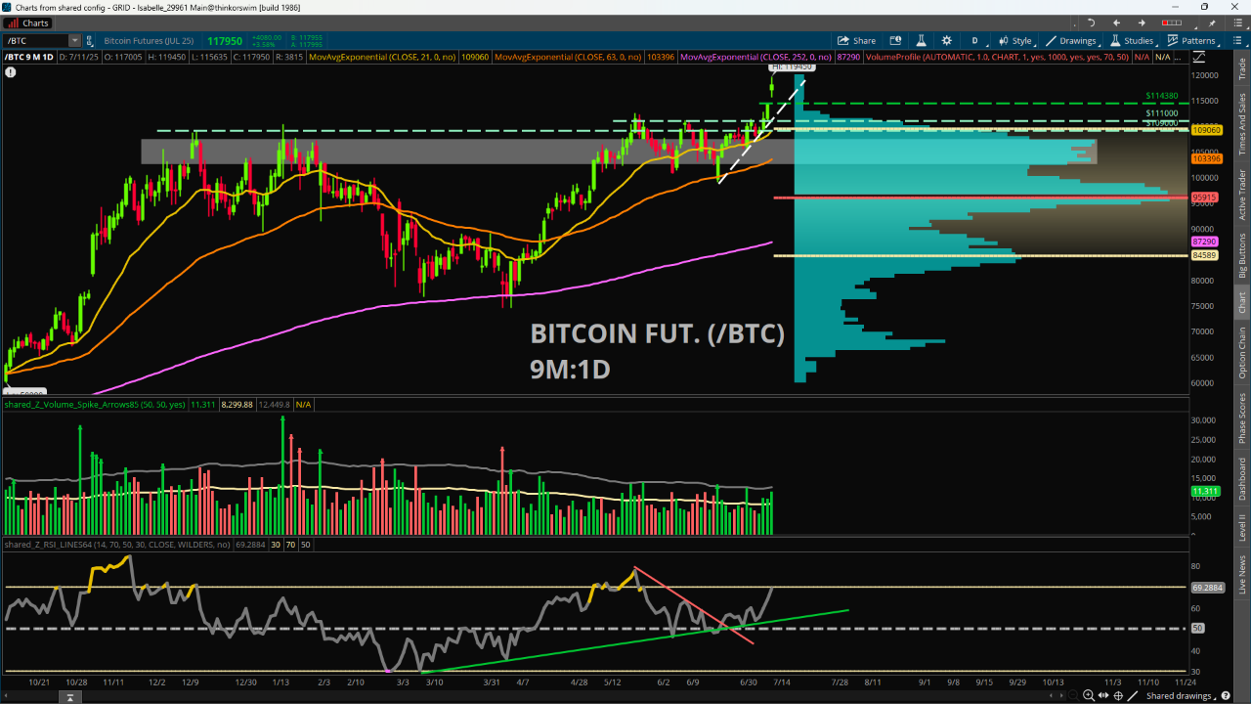Screen dimensions: 1251x704
Task: Switch to the Option Chain side tab
Action: coord(1242,353)
